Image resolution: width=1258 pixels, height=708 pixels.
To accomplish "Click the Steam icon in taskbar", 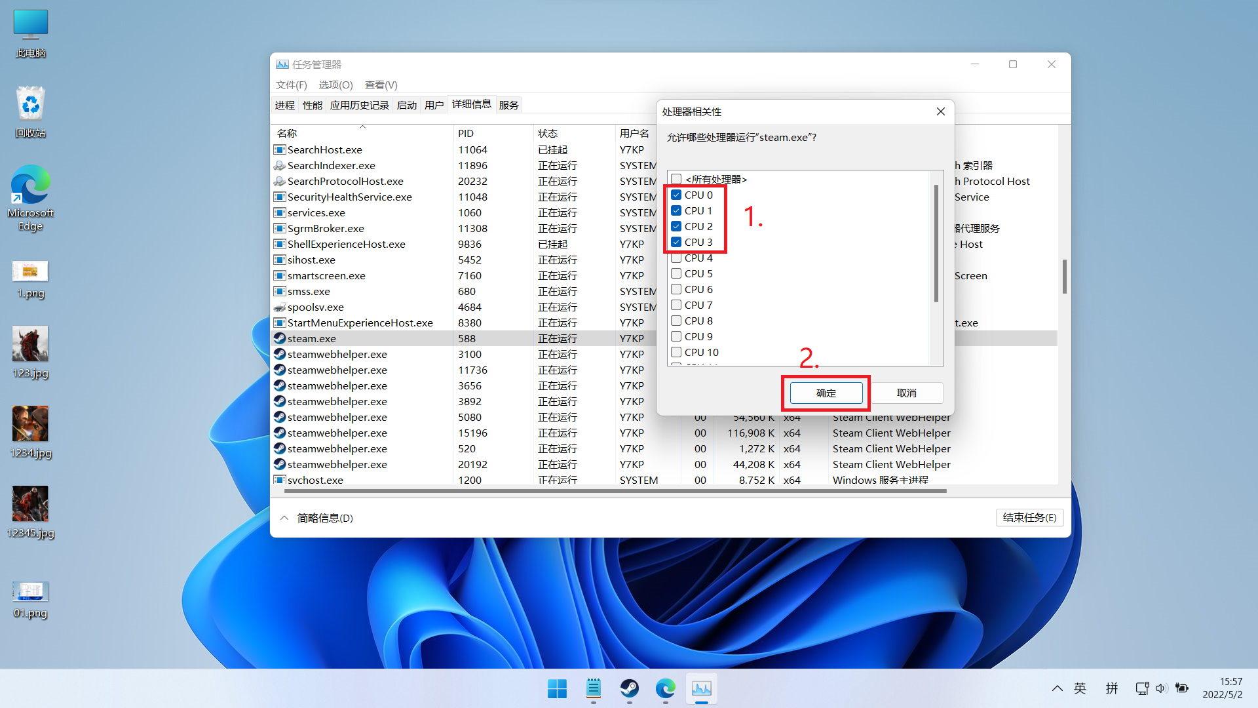I will pos(629,688).
